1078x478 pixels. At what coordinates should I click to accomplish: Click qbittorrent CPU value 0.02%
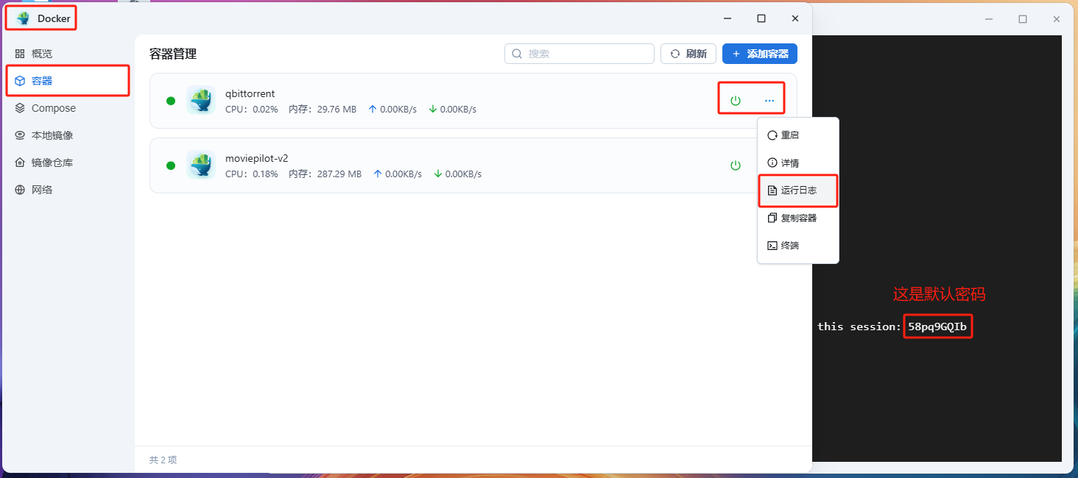point(264,110)
